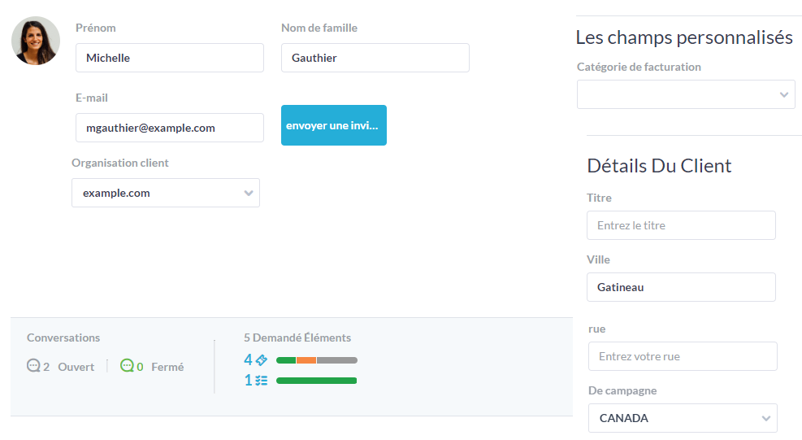802x440 pixels.
Task: Select the E-mail input field
Action: click(169, 128)
